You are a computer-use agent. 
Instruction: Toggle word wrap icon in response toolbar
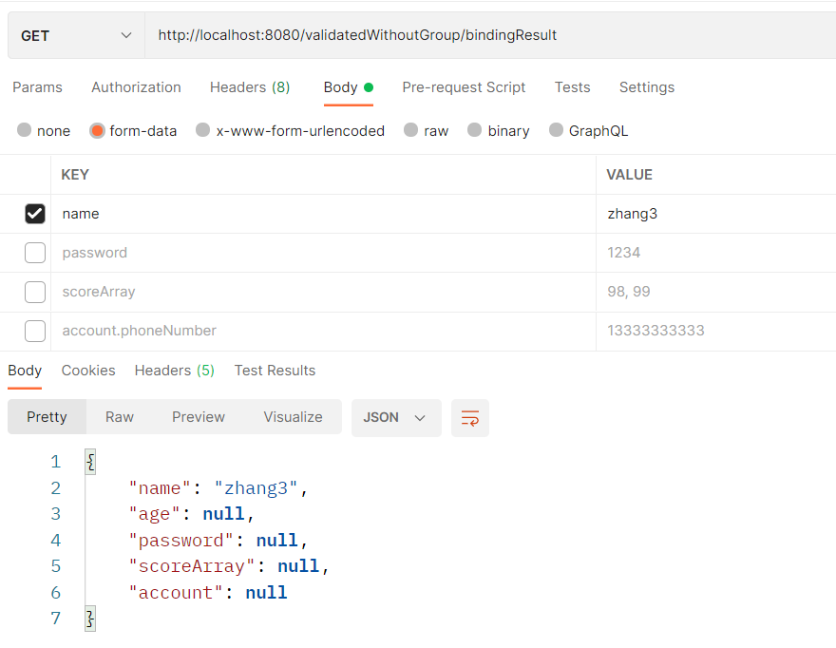[469, 418]
